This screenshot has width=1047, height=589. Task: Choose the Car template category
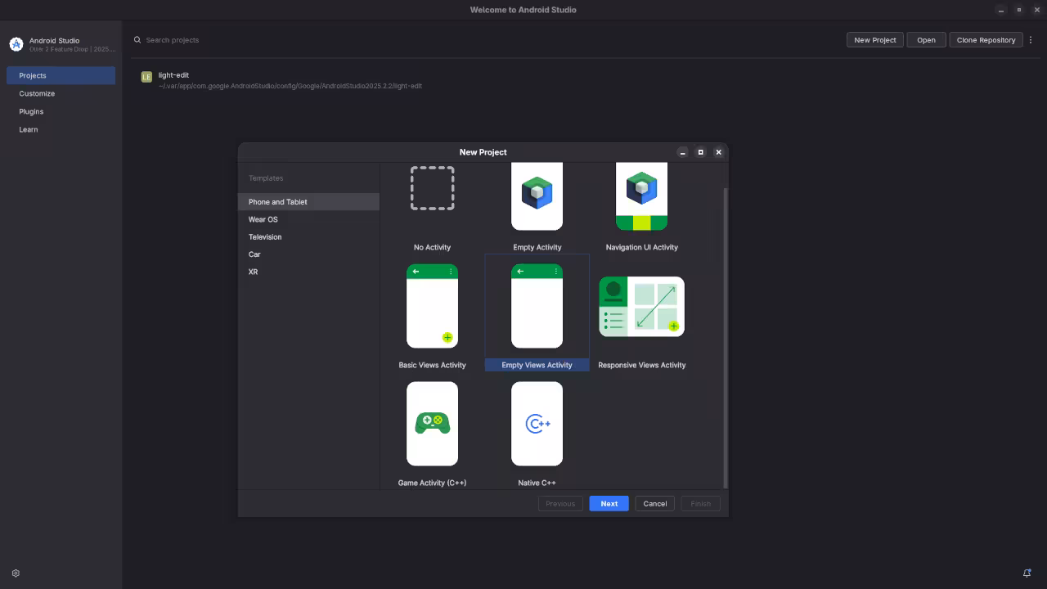(254, 254)
